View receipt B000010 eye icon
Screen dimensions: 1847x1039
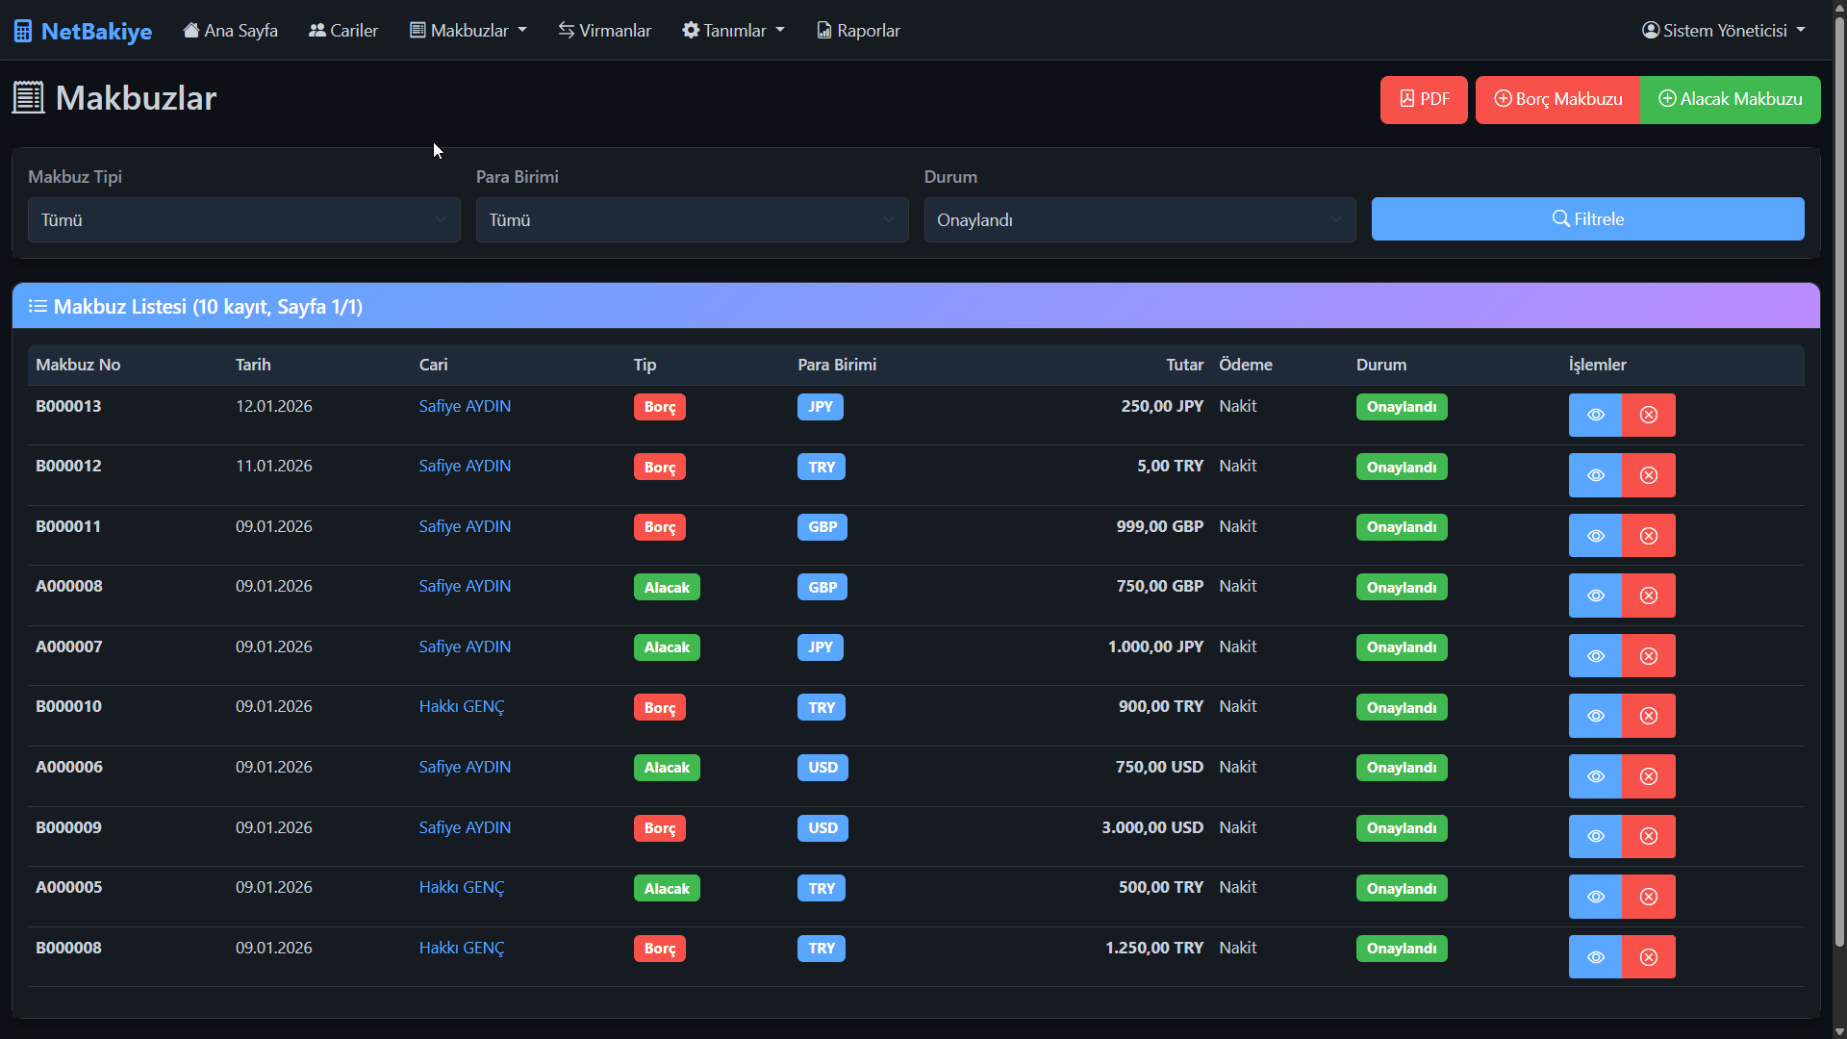pos(1595,716)
